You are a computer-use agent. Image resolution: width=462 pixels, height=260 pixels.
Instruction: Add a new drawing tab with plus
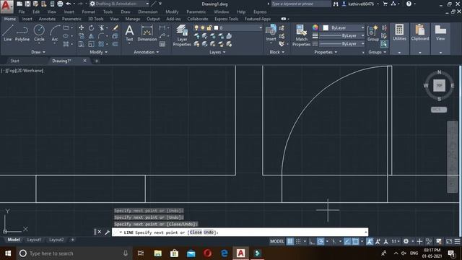click(96, 61)
